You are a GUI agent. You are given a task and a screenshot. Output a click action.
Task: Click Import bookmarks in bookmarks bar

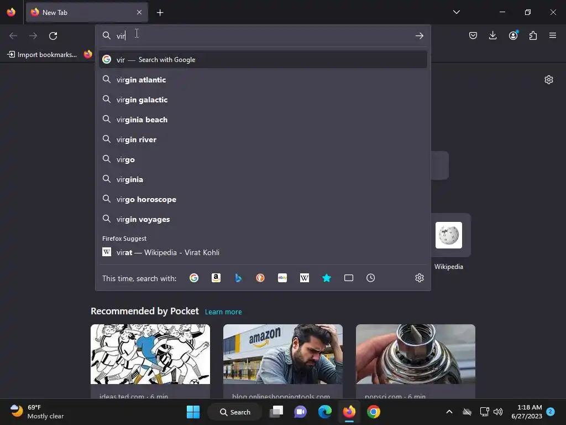pos(42,55)
